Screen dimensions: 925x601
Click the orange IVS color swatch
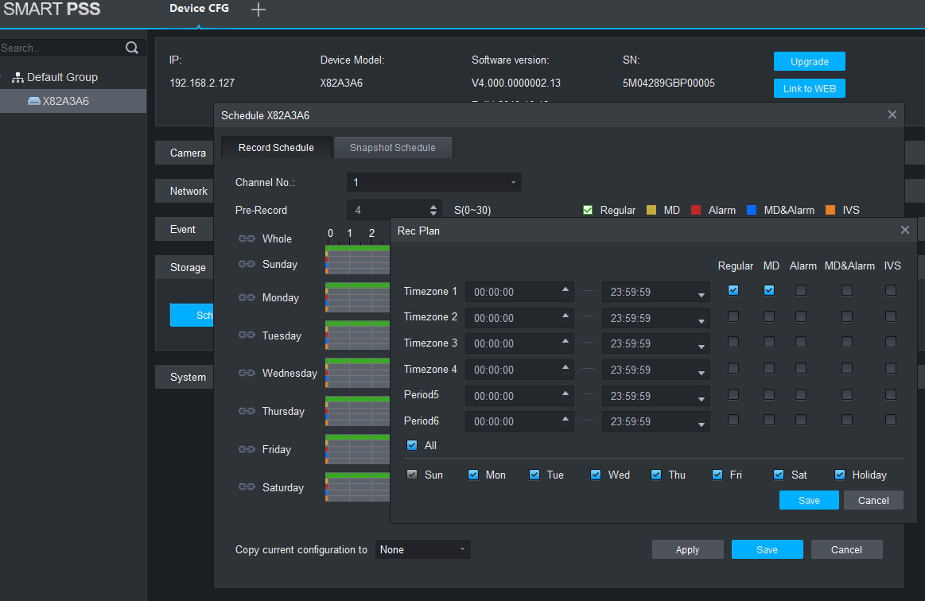coord(830,210)
